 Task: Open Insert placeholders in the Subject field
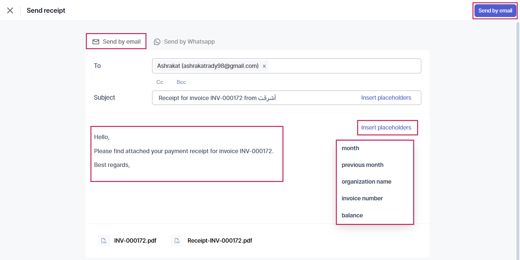click(x=386, y=98)
